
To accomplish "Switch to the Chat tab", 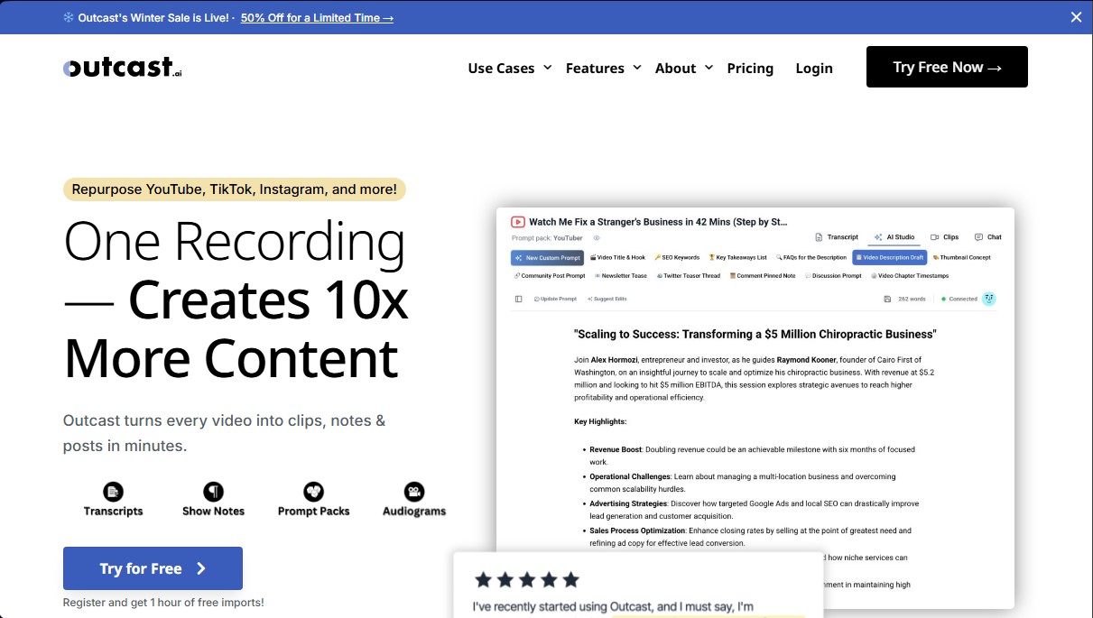I will 988,237.
